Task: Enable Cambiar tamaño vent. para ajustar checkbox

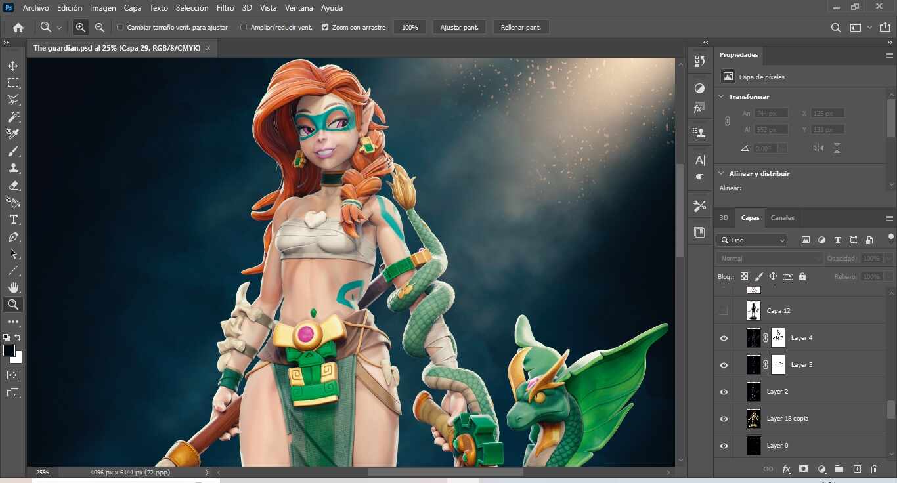Action: (x=120, y=28)
